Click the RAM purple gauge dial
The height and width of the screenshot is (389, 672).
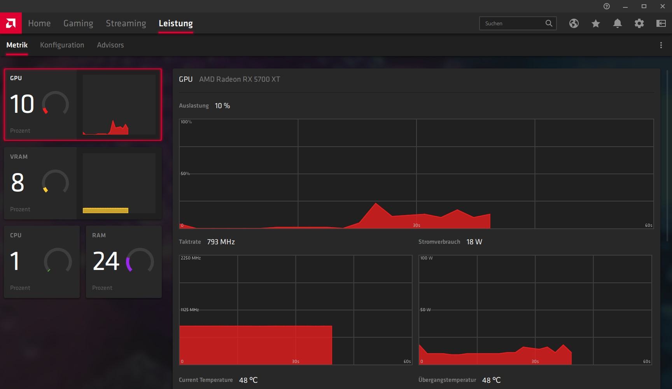(x=140, y=261)
